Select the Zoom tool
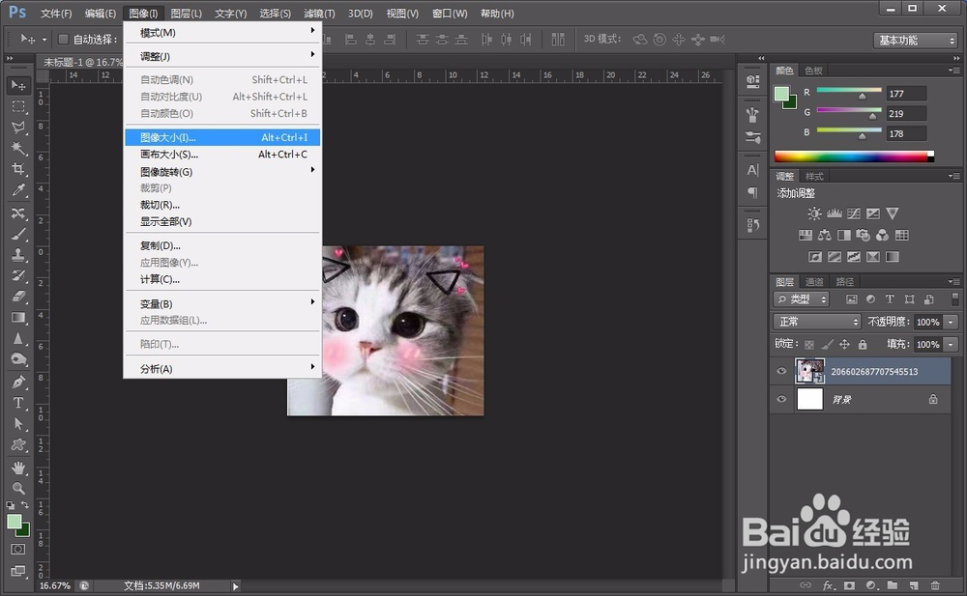This screenshot has height=596, width=967. coord(18,489)
